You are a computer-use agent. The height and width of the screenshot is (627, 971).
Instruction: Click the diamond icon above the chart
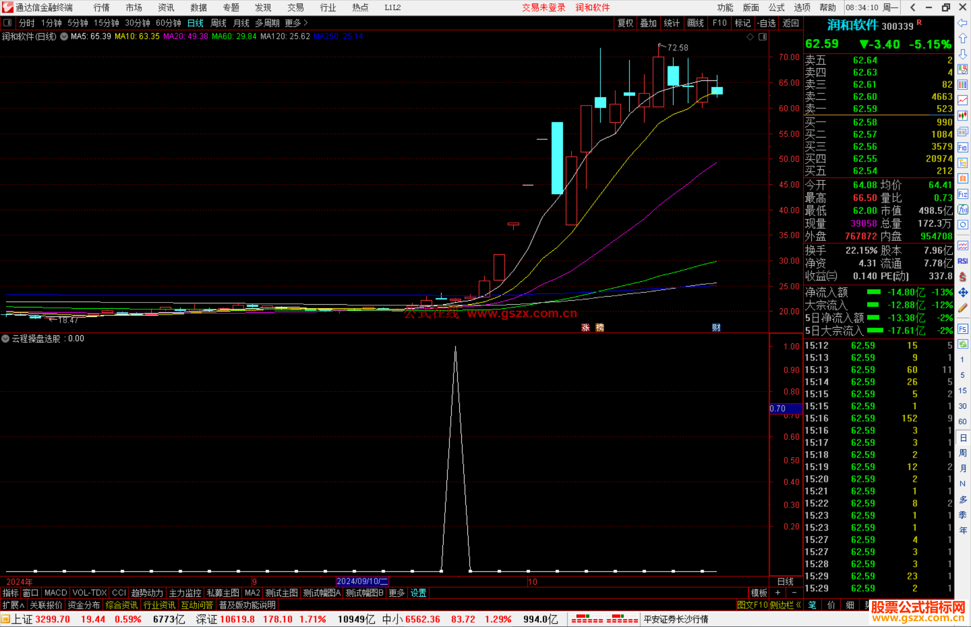click(x=750, y=36)
